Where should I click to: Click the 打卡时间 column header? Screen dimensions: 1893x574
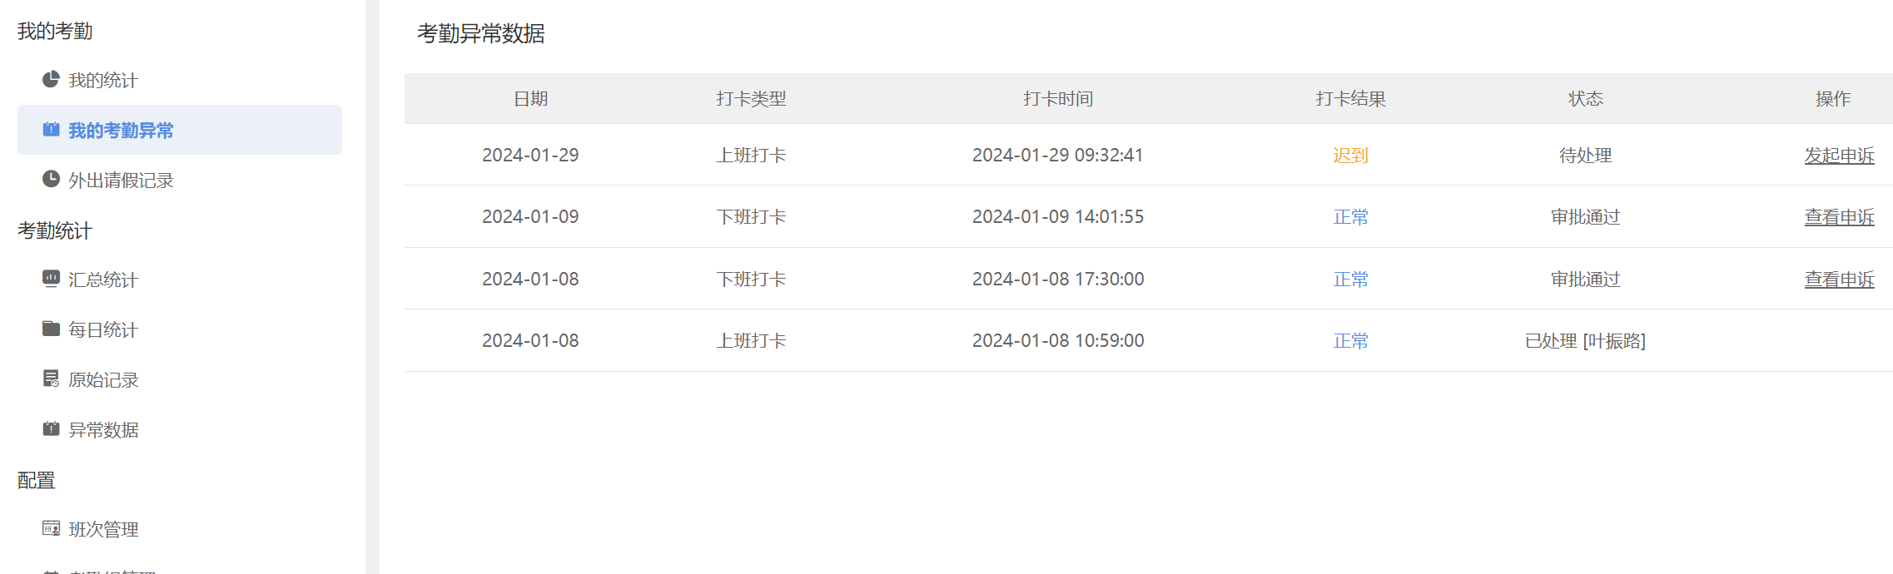click(x=1058, y=99)
